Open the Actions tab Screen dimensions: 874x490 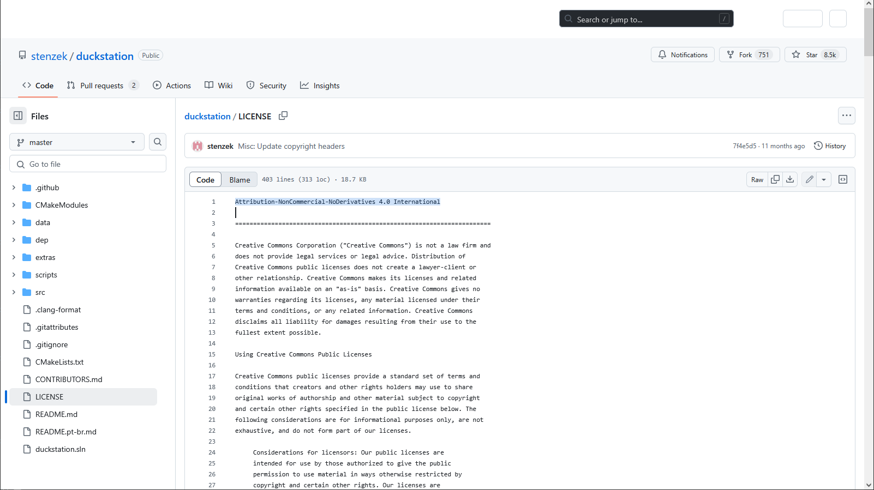(172, 86)
